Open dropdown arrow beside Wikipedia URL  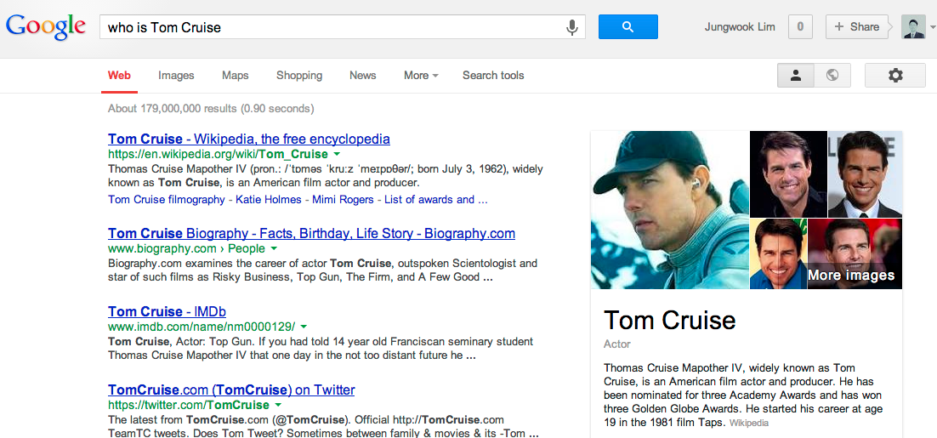tap(337, 155)
